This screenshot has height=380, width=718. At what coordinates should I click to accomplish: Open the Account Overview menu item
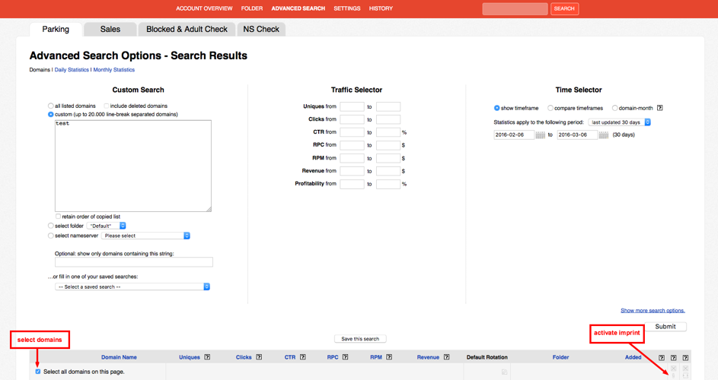pyautogui.click(x=204, y=8)
